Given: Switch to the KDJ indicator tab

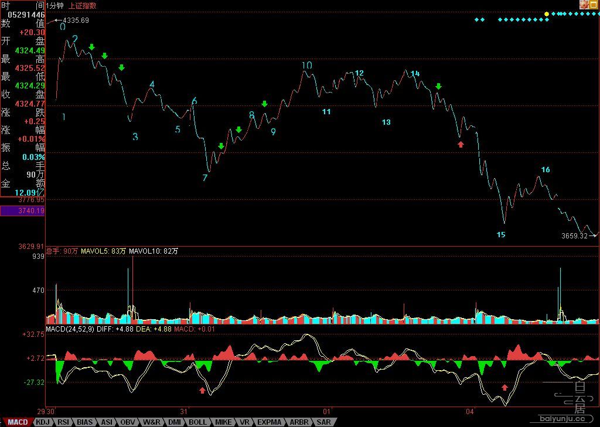Looking at the screenshot, I should 42,422.
